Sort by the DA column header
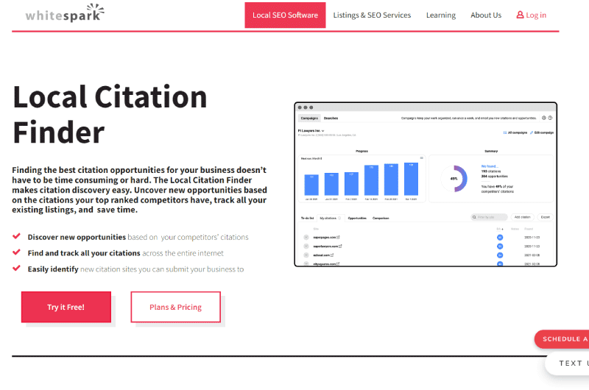This screenshot has width=589, height=390. (x=500, y=229)
